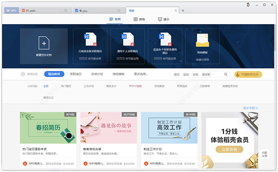The image size is (278, 172).
Task: Select the 精选推荐 tag pill
Action: point(54,74)
